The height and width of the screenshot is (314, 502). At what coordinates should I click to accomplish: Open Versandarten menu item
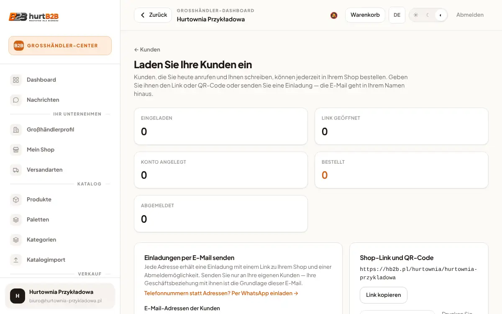coord(60,170)
